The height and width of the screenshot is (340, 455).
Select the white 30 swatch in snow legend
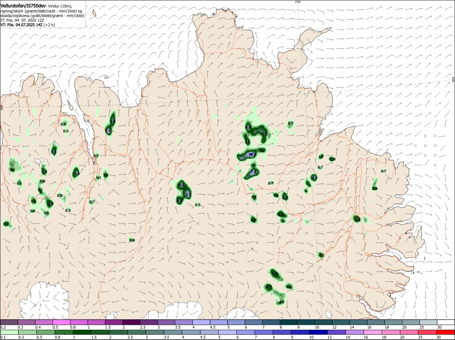(x=446, y=322)
